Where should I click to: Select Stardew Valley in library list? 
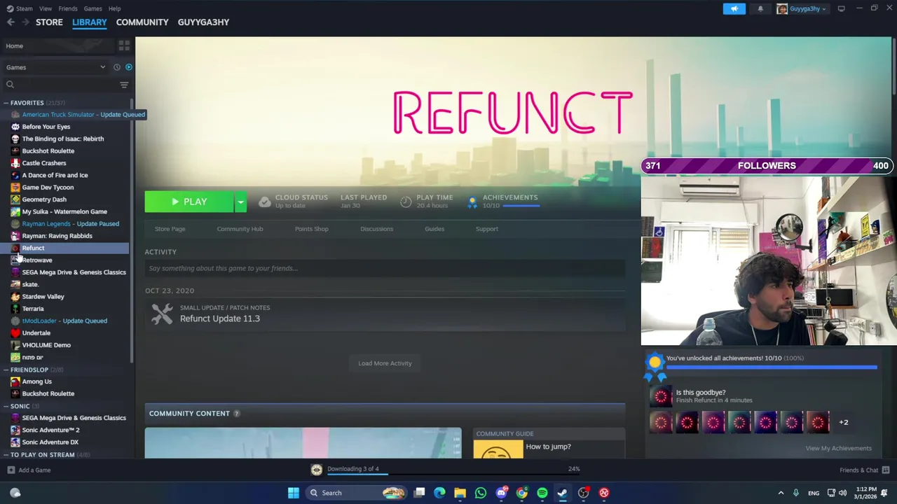tap(43, 297)
